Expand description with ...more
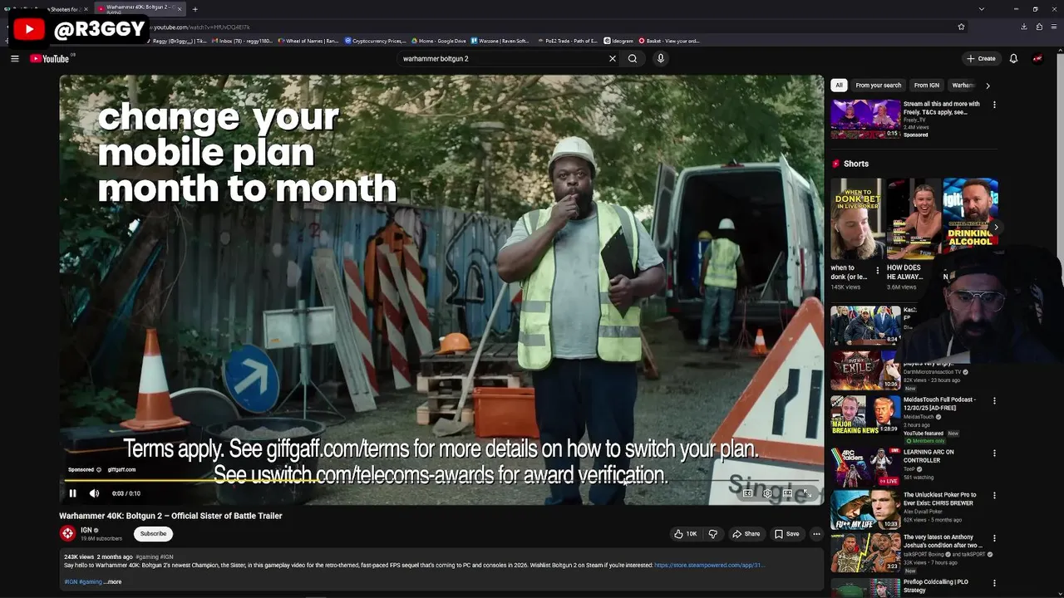 [x=112, y=581]
